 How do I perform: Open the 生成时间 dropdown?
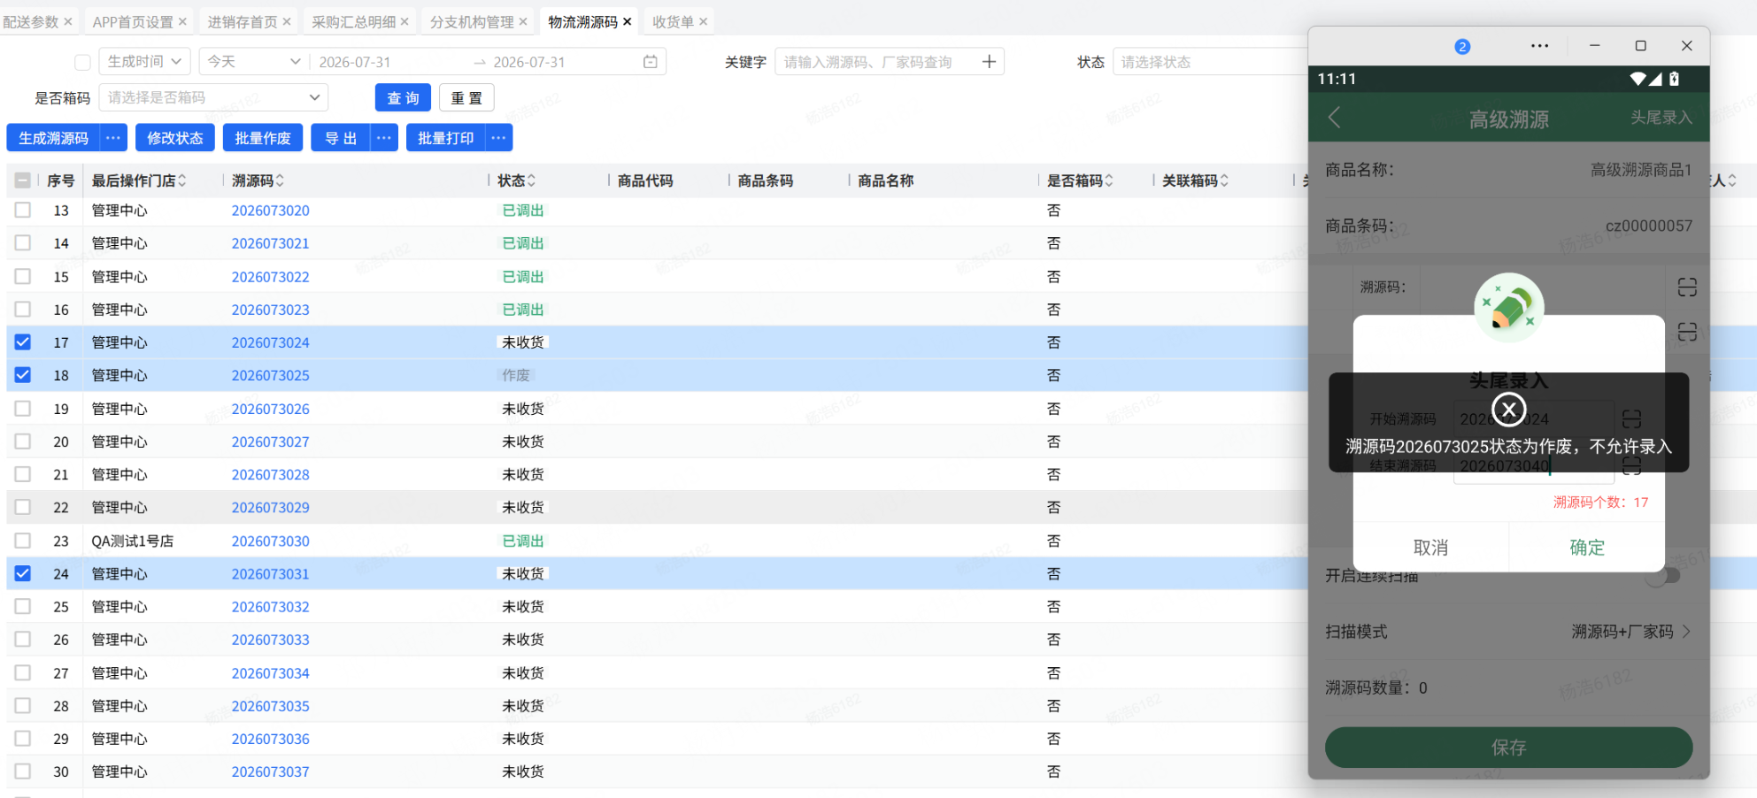pyautogui.click(x=144, y=62)
